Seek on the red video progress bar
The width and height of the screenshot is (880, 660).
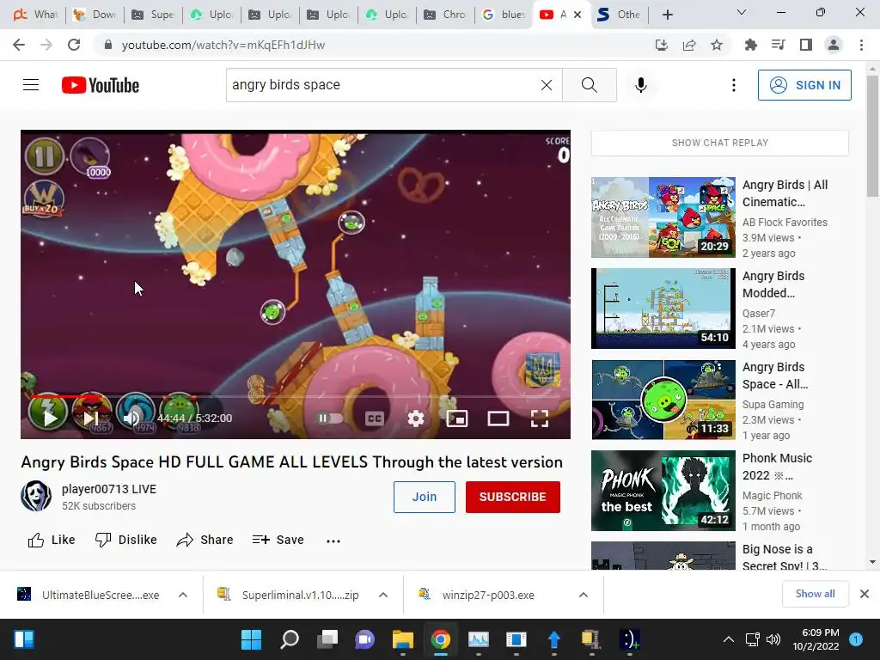(296, 396)
